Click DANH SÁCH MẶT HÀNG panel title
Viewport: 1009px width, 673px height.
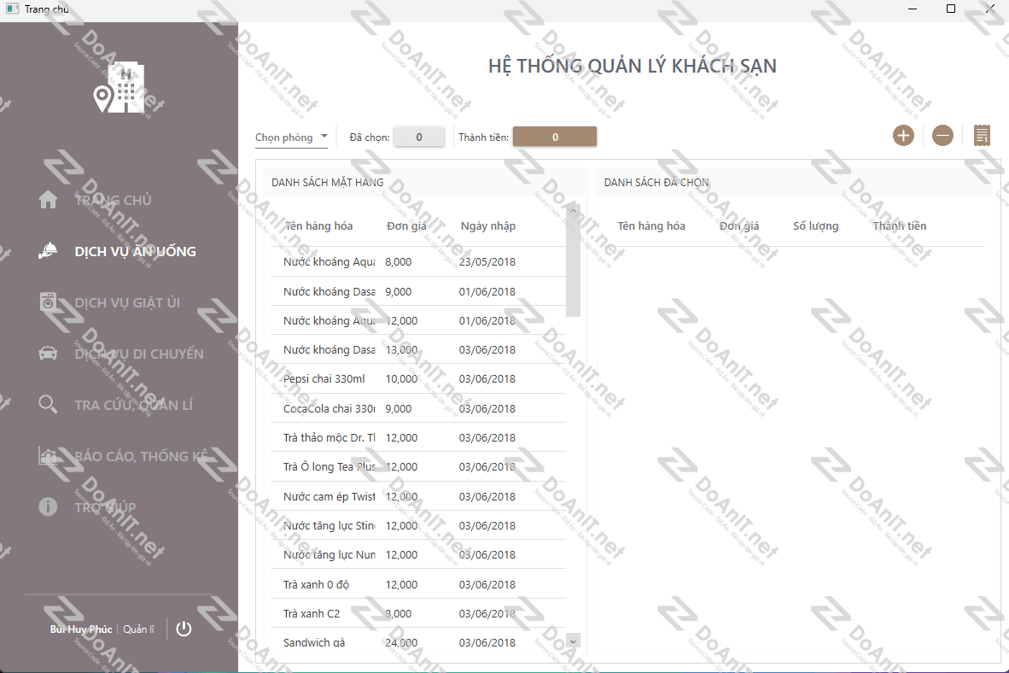(x=328, y=182)
